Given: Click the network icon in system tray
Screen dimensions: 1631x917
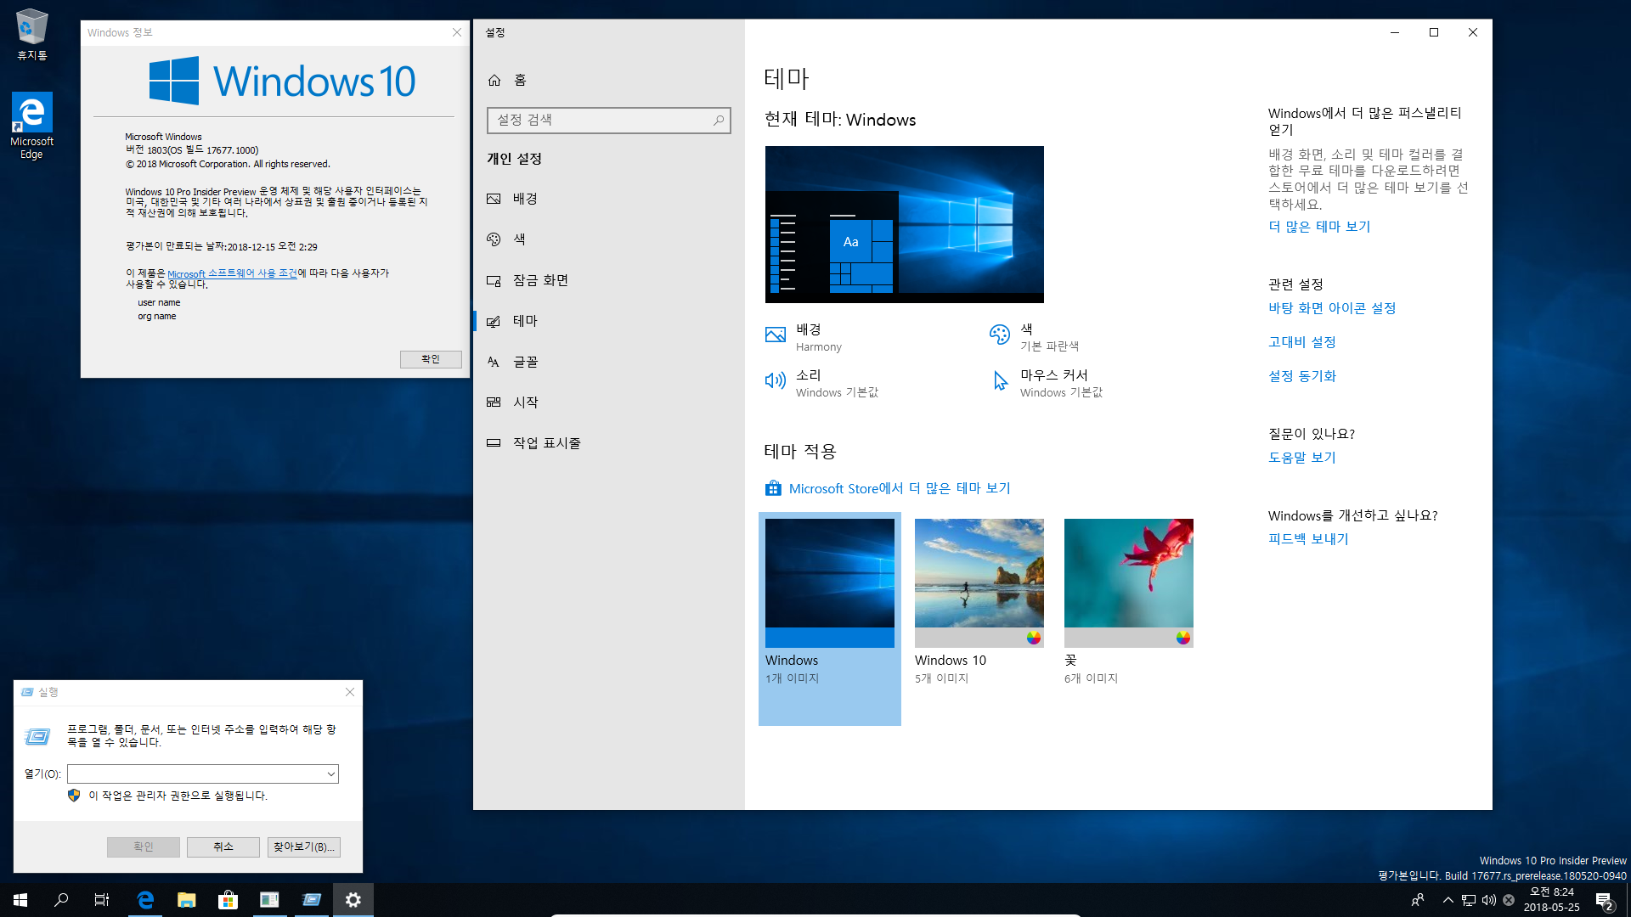Looking at the screenshot, I should (1469, 900).
